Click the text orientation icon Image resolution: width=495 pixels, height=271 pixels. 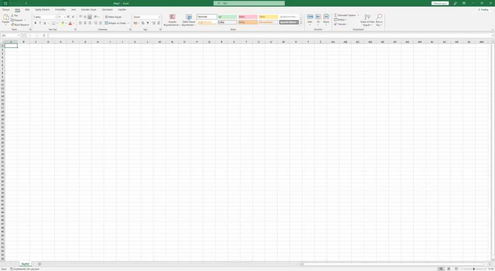point(96,17)
